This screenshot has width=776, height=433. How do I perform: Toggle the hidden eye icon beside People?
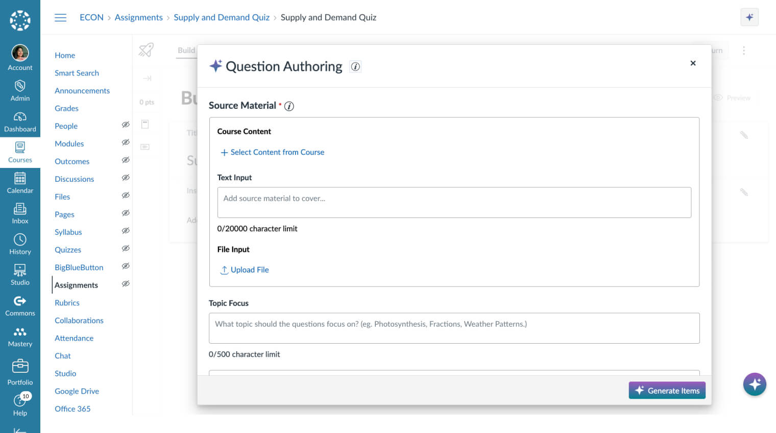(x=126, y=125)
